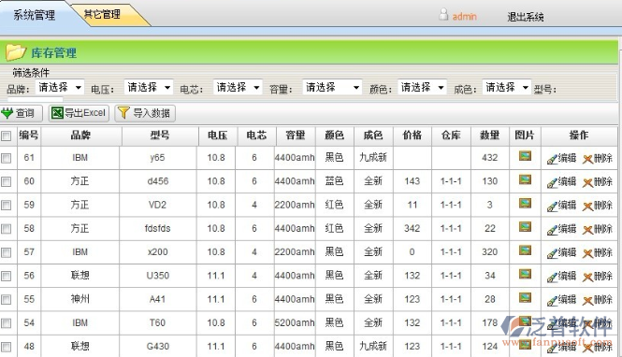Image resolution: width=622 pixels, height=357 pixels.
Task: Check the box for item 58
Action: pyautogui.click(x=6, y=229)
